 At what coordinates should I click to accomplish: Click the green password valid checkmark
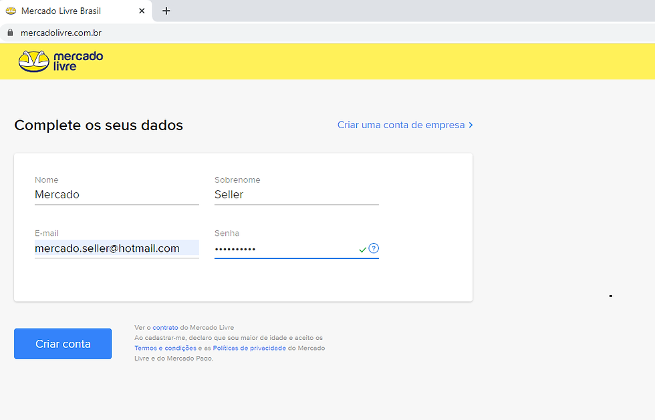362,250
